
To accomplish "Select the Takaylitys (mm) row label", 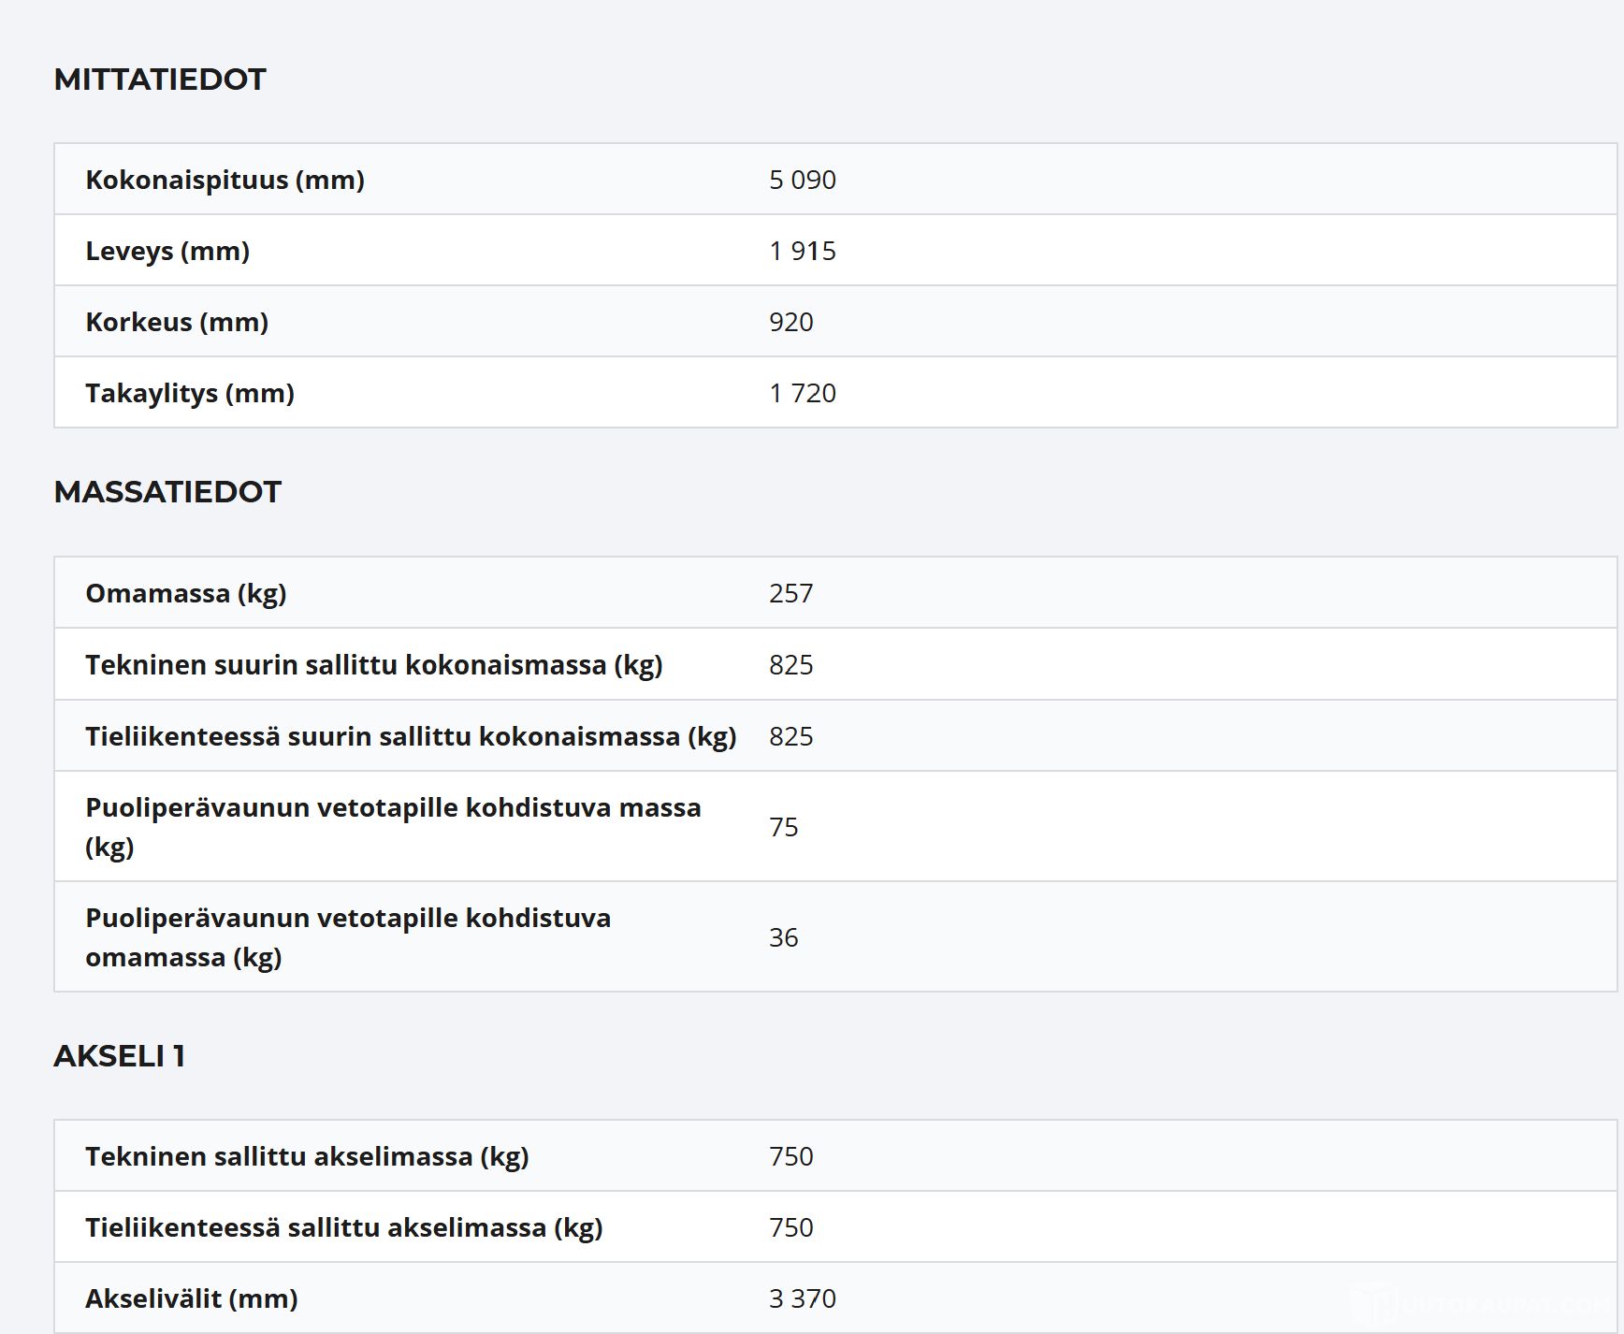I will [x=190, y=393].
